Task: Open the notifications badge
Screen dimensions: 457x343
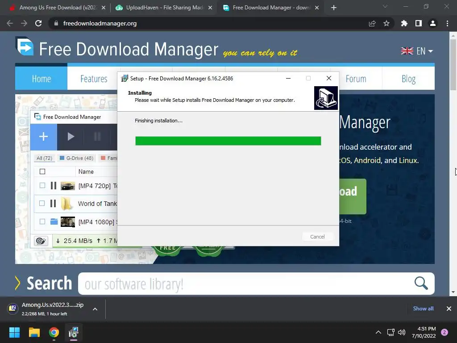Action: coord(445,332)
